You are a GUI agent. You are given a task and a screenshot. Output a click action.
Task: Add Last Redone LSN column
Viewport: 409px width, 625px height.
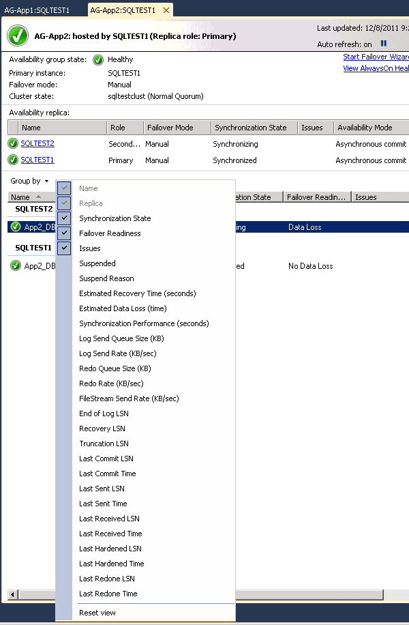tap(107, 579)
